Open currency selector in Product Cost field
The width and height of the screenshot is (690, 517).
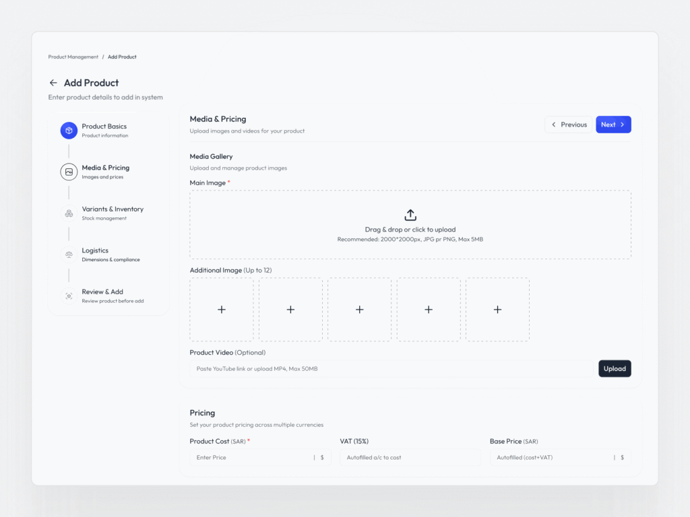[x=322, y=458]
